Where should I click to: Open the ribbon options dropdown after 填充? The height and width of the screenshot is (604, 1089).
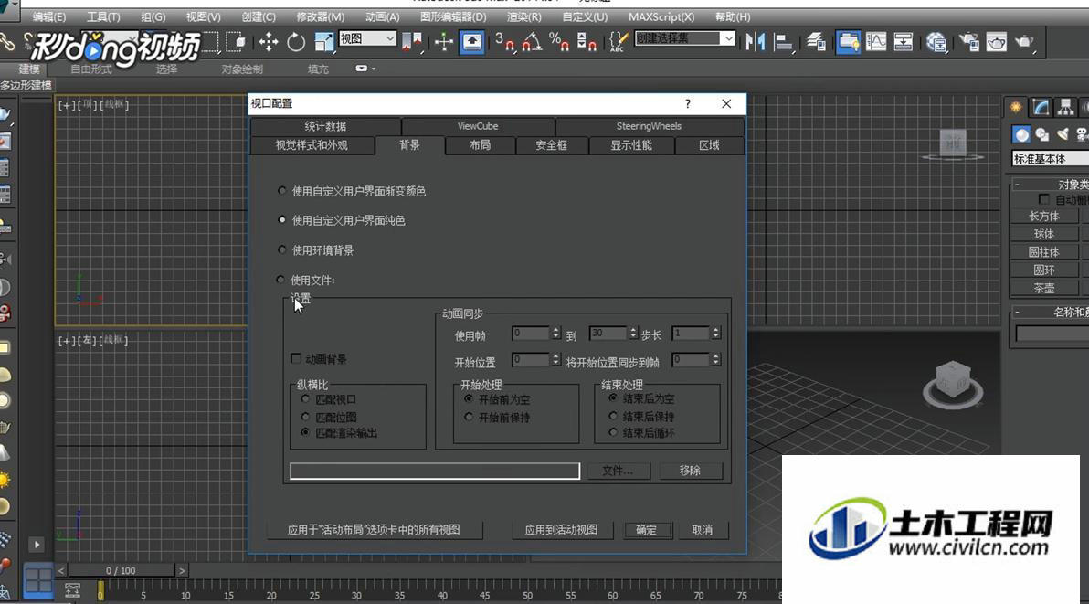pos(365,69)
